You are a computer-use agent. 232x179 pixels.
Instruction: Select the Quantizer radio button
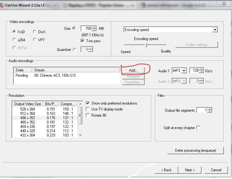[75, 50]
